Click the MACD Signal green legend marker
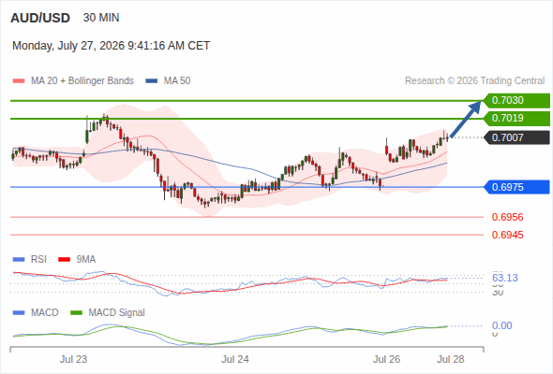The height and width of the screenshot is (374, 553). 76,313
